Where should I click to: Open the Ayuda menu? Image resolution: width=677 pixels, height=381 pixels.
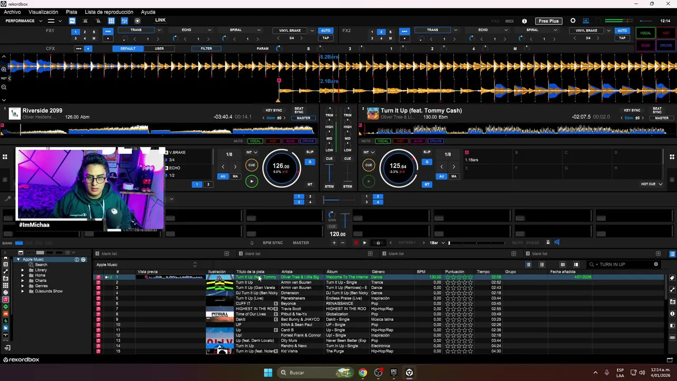[x=148, y=12]
